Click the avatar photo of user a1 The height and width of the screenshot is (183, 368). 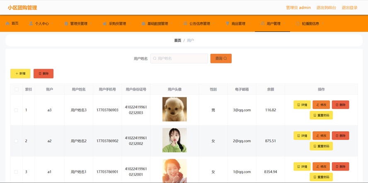174,171
